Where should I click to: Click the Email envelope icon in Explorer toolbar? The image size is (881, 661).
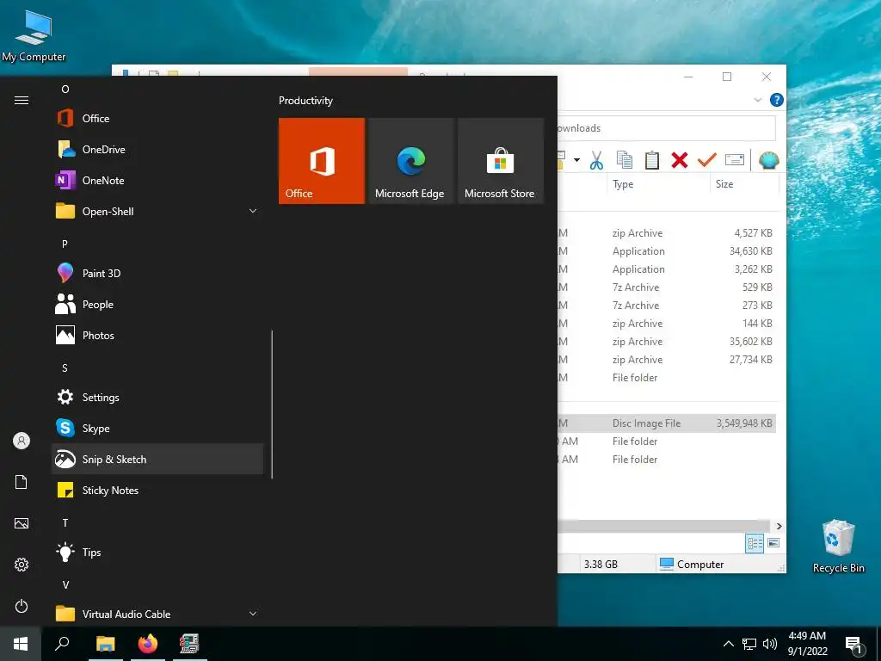(x=735, y=160)
